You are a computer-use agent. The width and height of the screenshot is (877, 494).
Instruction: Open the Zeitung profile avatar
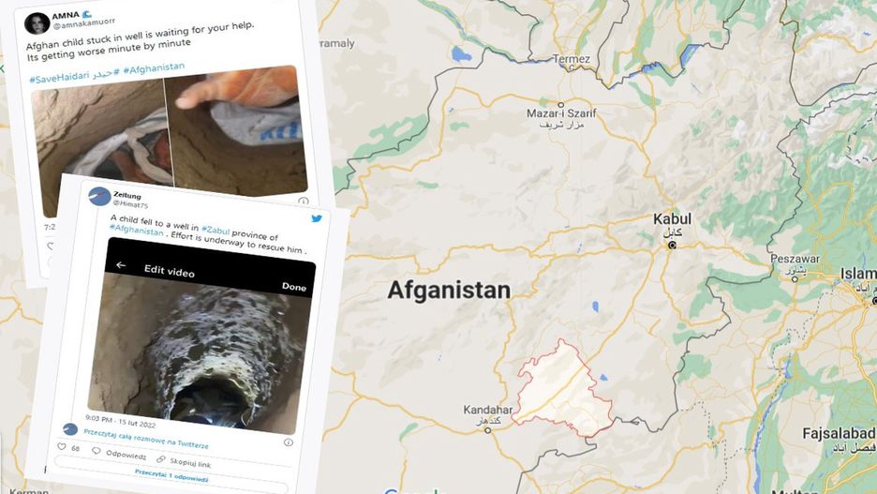click(99, 196)
